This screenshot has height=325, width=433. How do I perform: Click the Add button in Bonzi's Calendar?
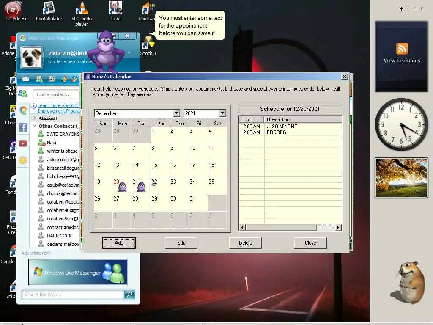point(119,243)
